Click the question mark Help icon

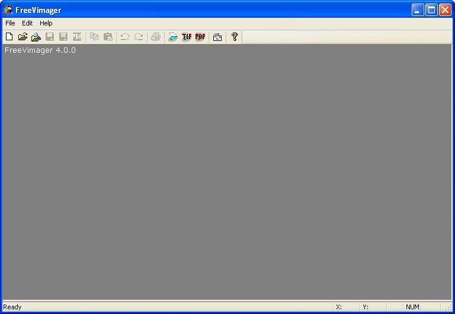tap(235, 37)
